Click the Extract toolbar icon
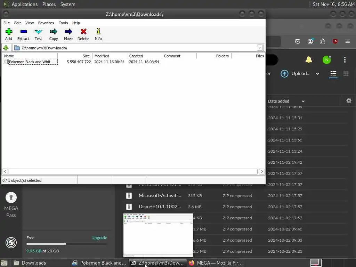 tap(23, 34)
